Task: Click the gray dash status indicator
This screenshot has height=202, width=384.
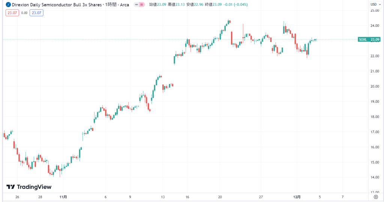Action: click(x=136, y=4)
